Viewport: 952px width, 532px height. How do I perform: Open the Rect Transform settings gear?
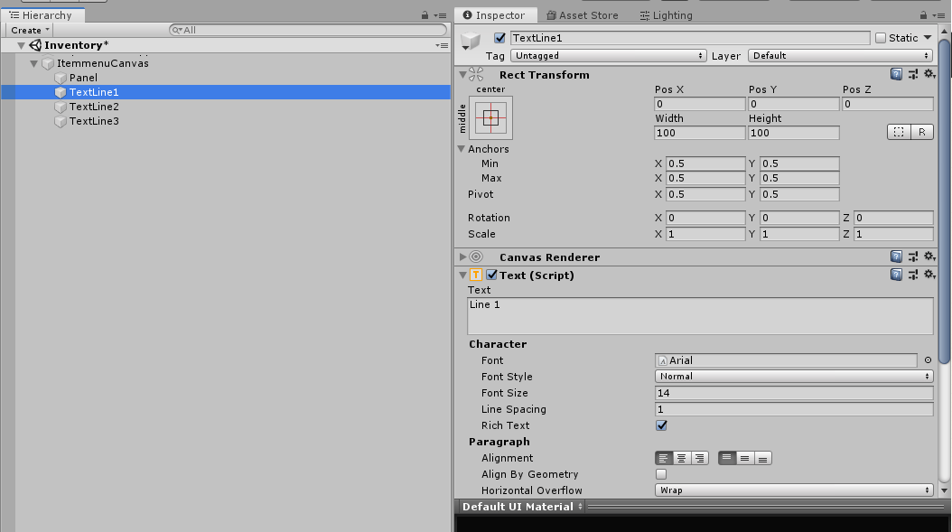tap(929, 74)
